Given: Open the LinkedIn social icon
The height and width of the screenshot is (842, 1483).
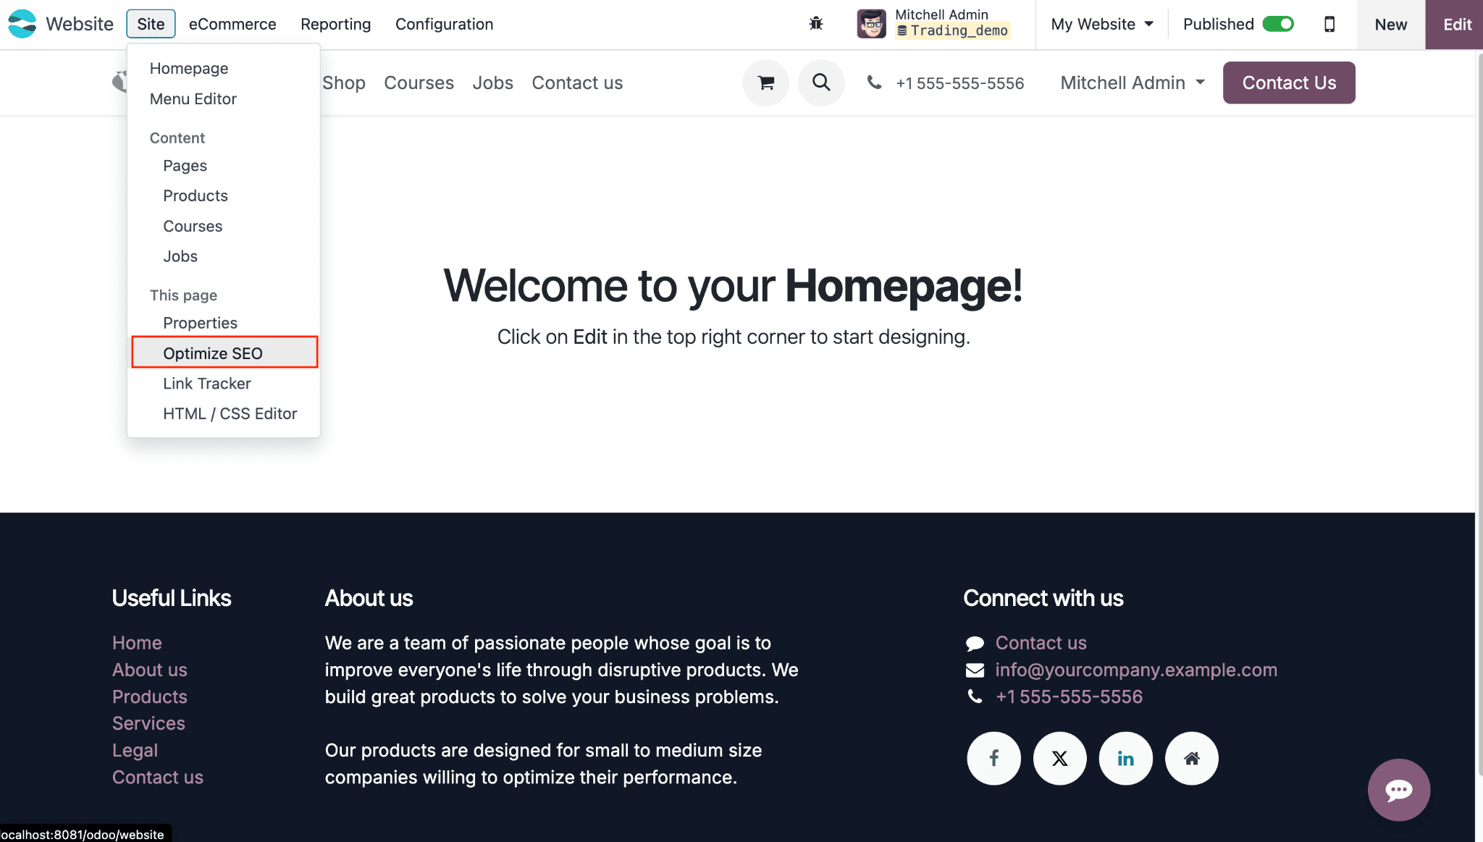Looking at the screenshot, I should pos(1125,758).
